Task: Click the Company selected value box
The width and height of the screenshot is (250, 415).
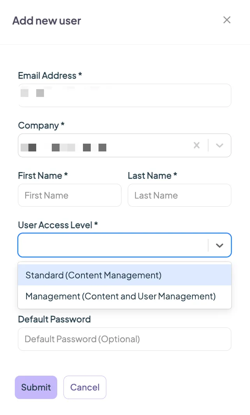Action: [x=125, y=145]
